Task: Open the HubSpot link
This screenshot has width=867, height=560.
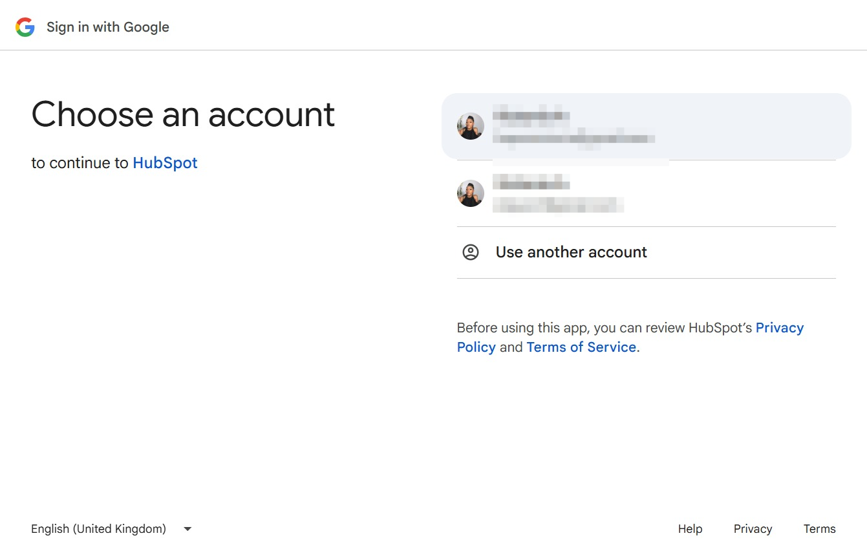Action: point(165,163)
